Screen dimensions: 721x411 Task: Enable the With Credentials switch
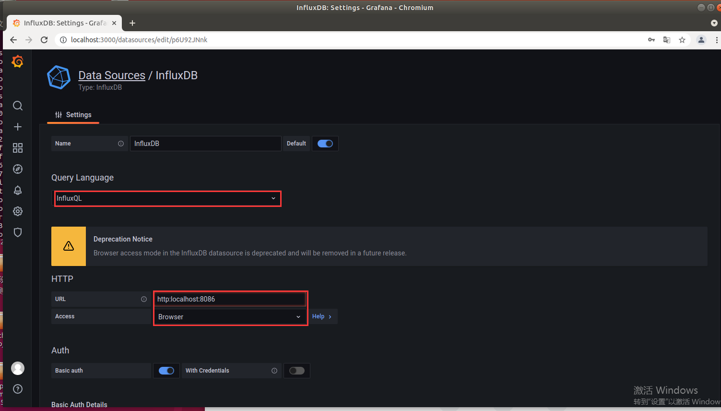pyautogui.click(x=297, y=371)
